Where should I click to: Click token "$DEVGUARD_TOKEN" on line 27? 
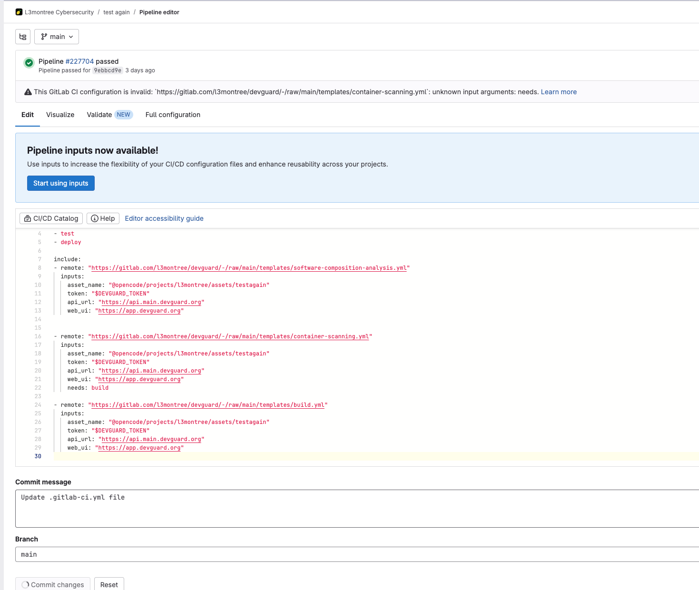(x=120, y=431)
